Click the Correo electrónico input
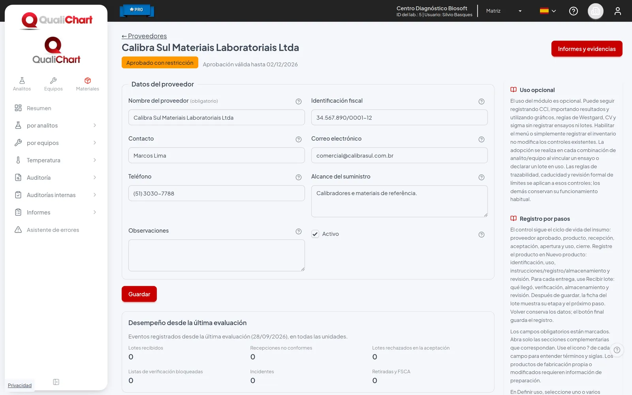 point(399,155)
